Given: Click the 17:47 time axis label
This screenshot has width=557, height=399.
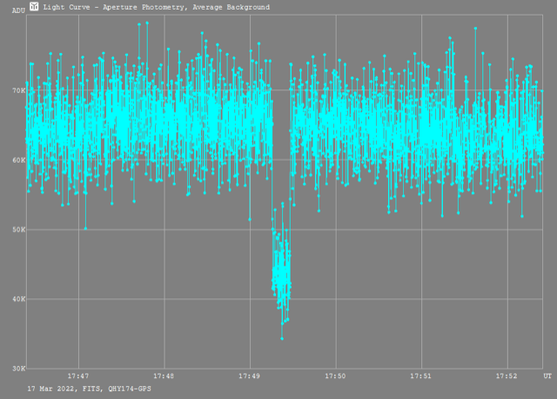Looking at the screenshot, I should pyautogui.click(x=78, y=376).
